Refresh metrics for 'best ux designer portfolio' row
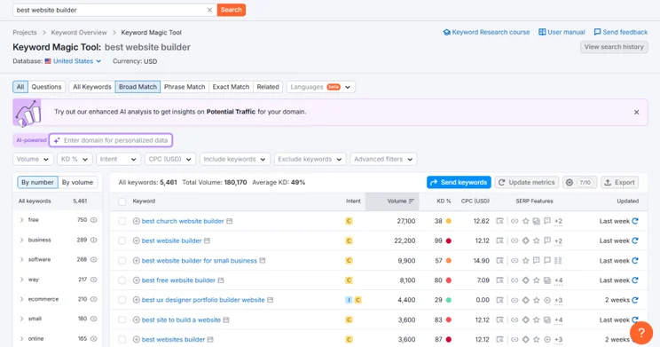The image size is (660, 347). point(635,300)
